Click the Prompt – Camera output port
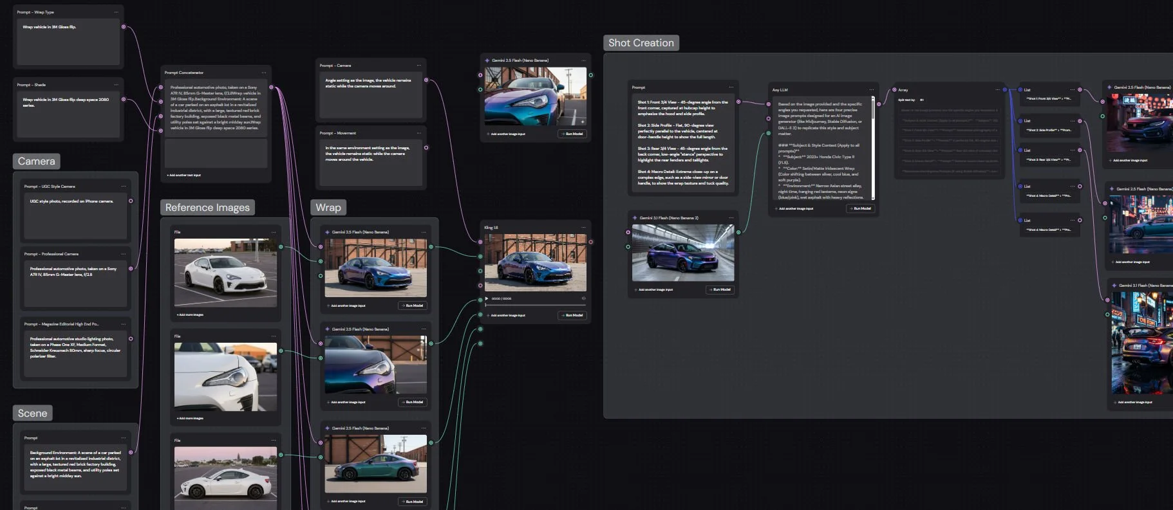This screenshot has width=1173, height=510. point(426,80)
